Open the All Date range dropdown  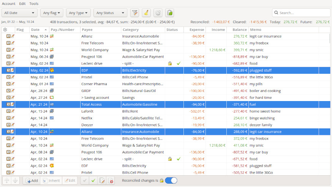coord(19,13)
